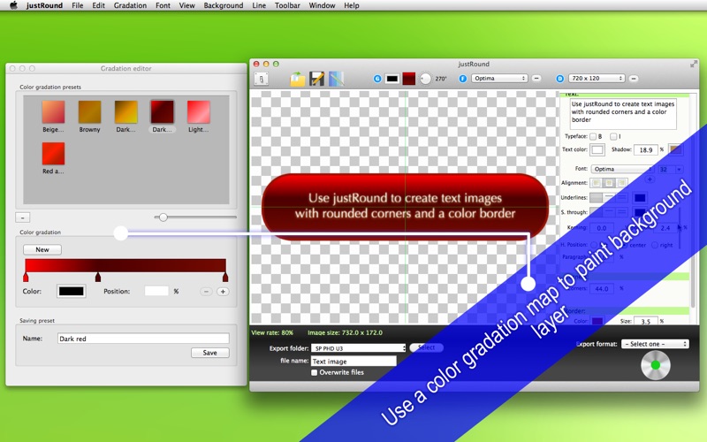Image resolution: width=707 pixels, height=442 pixels.
Task: Open the Font menu
Action: [x=163, y=5]
